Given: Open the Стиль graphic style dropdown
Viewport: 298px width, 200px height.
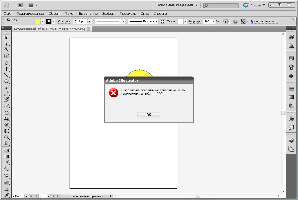Looking at the screenshot, I should click(185, 21).
